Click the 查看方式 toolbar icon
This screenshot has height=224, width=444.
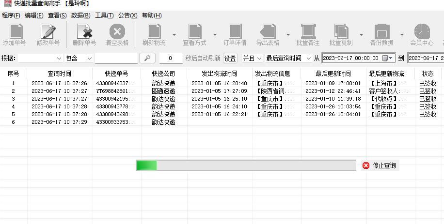pyautogui.click(x=195, y=31)
